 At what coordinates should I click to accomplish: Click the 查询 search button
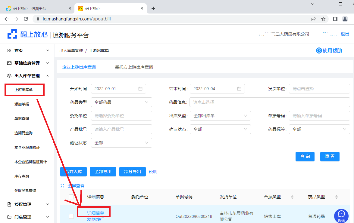pos(305,157)
